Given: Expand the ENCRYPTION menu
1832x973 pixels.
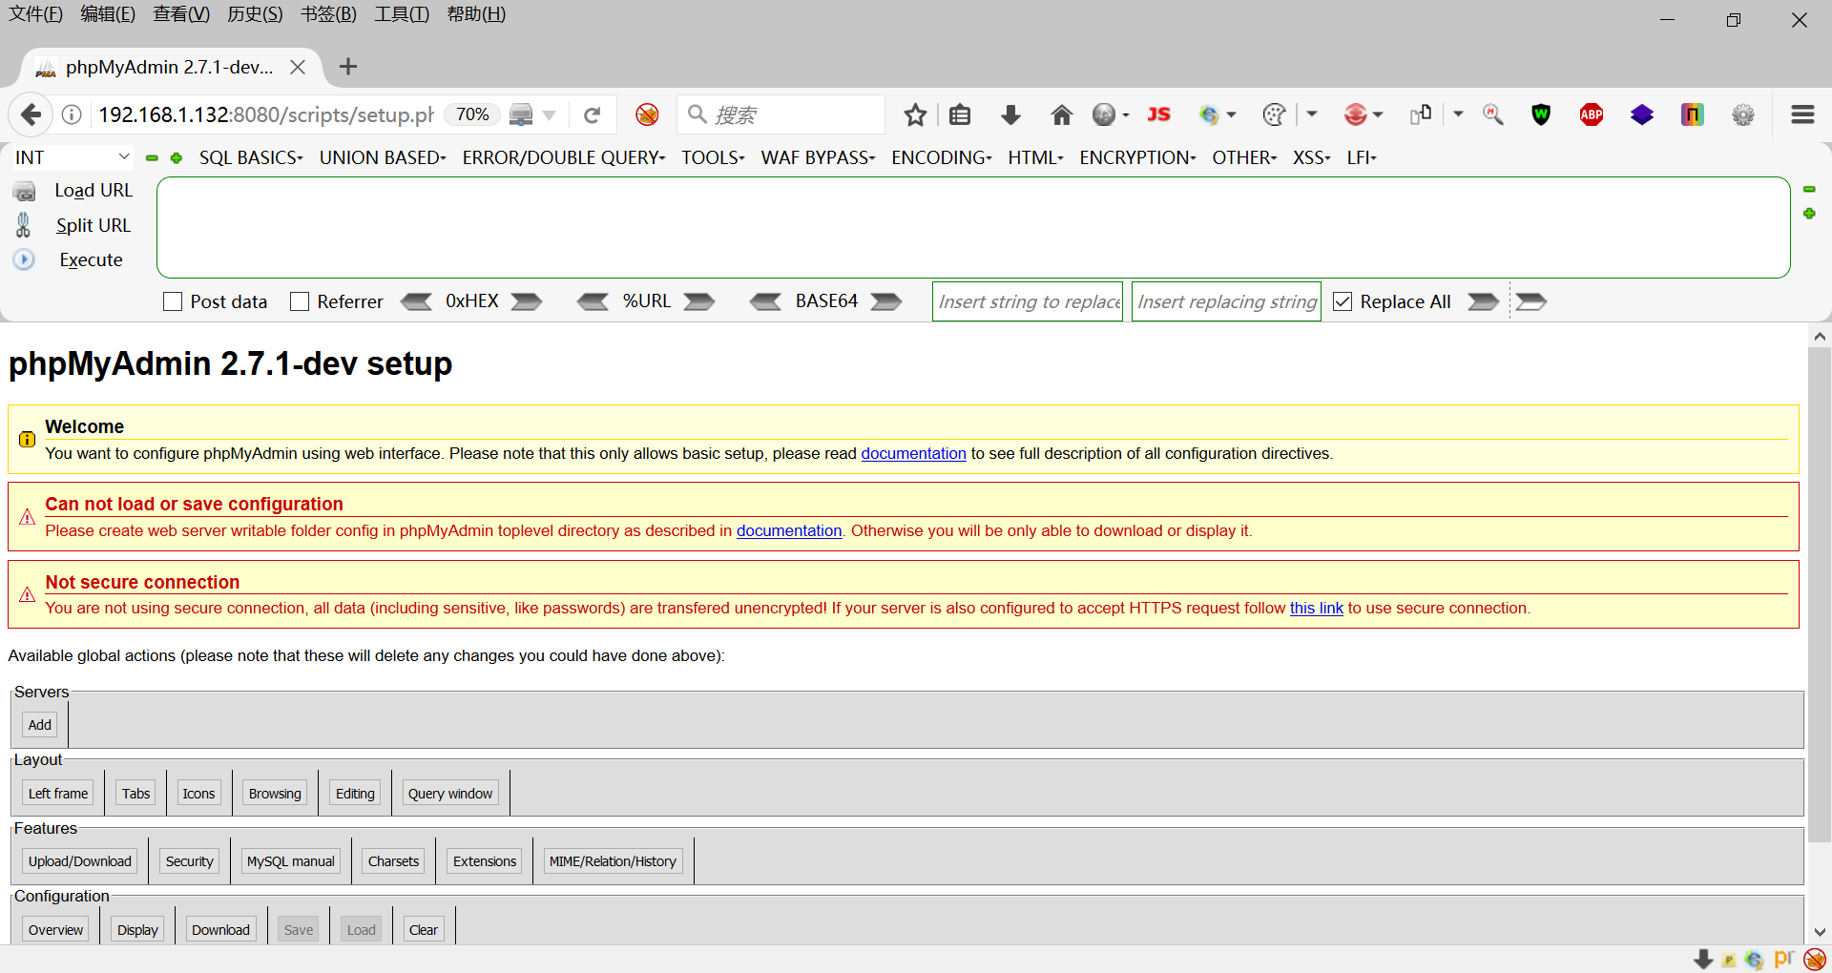Looking at the screenshot, I should click(1137, 157).
